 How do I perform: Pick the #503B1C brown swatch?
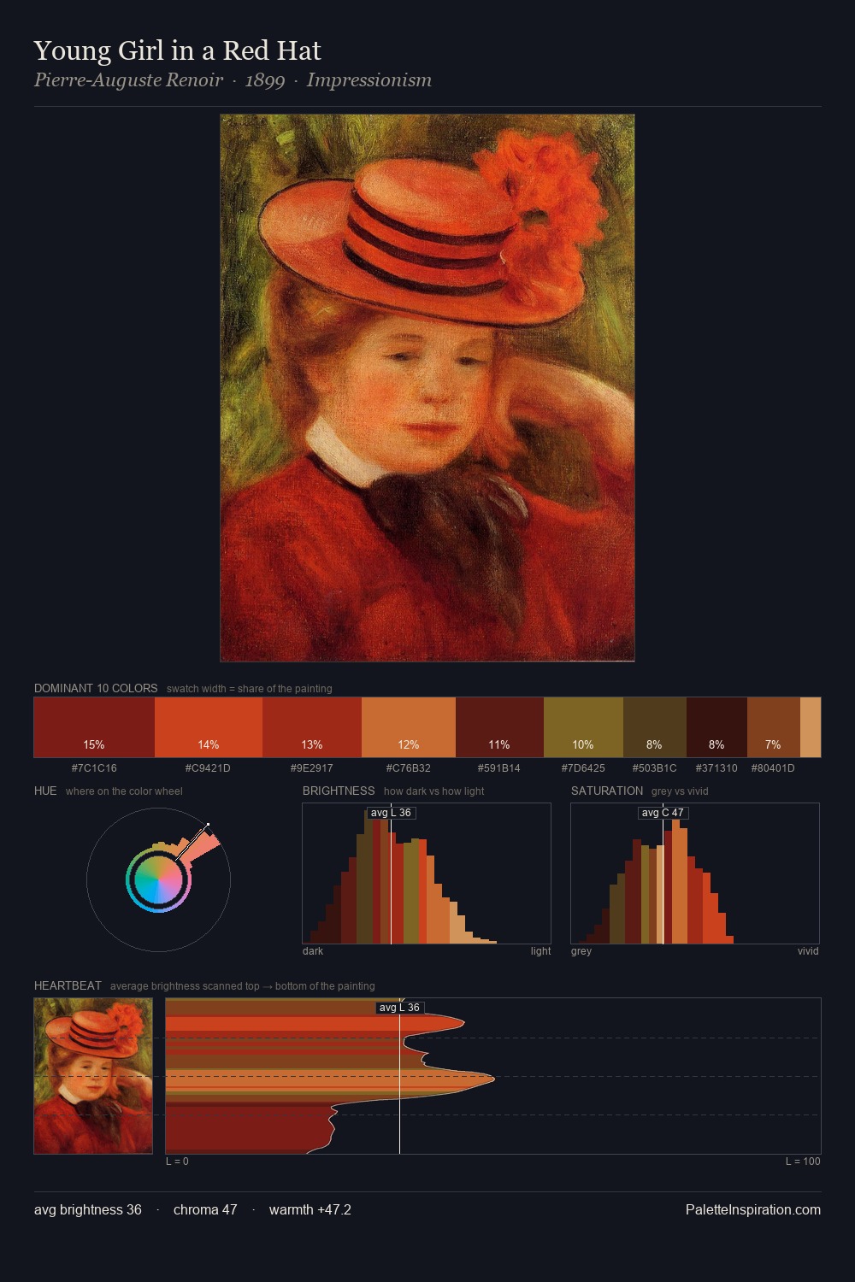[655, 727]
